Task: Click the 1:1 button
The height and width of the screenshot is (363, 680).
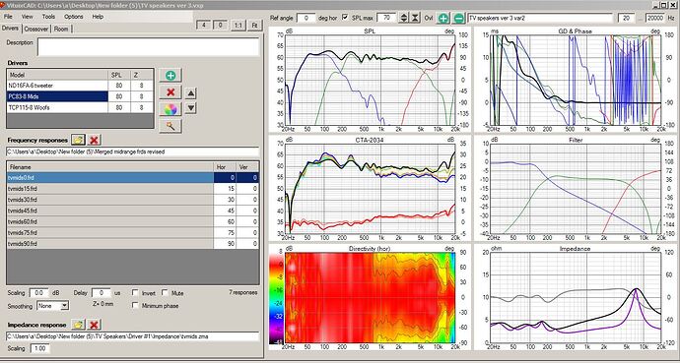Action: coord(238,26)
